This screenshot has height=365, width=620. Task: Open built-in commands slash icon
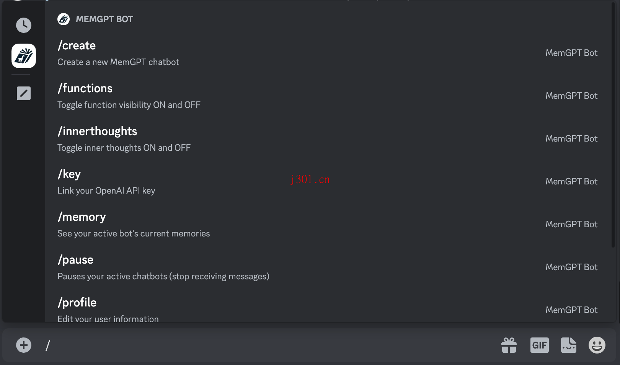coord(24,93)
